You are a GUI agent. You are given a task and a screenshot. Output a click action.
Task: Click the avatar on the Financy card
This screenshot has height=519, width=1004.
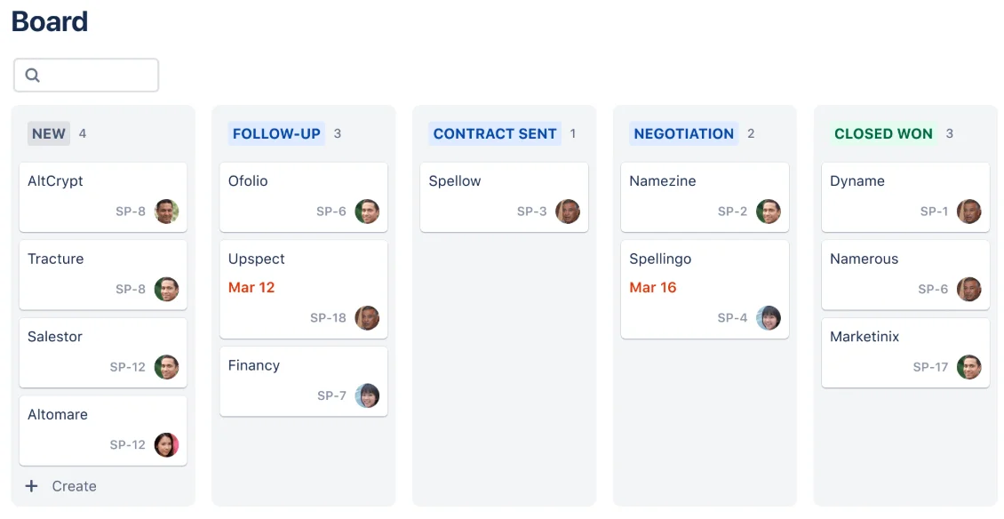pyautogui.click(x=368, y=395)
